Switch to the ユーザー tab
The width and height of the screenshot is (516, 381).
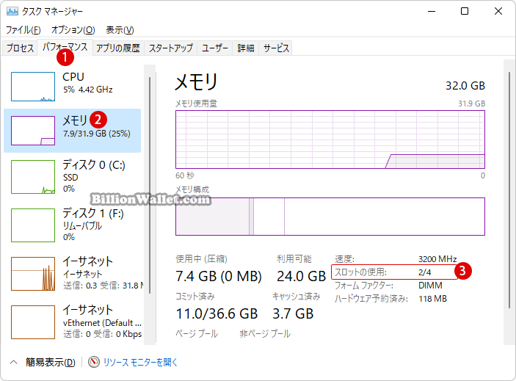215,48
